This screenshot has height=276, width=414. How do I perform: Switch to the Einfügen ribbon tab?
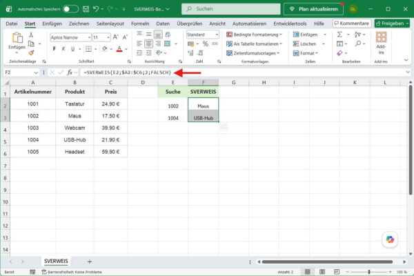click(x=52, y=23)
